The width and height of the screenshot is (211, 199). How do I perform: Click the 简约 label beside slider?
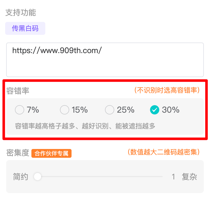(21, 177)
